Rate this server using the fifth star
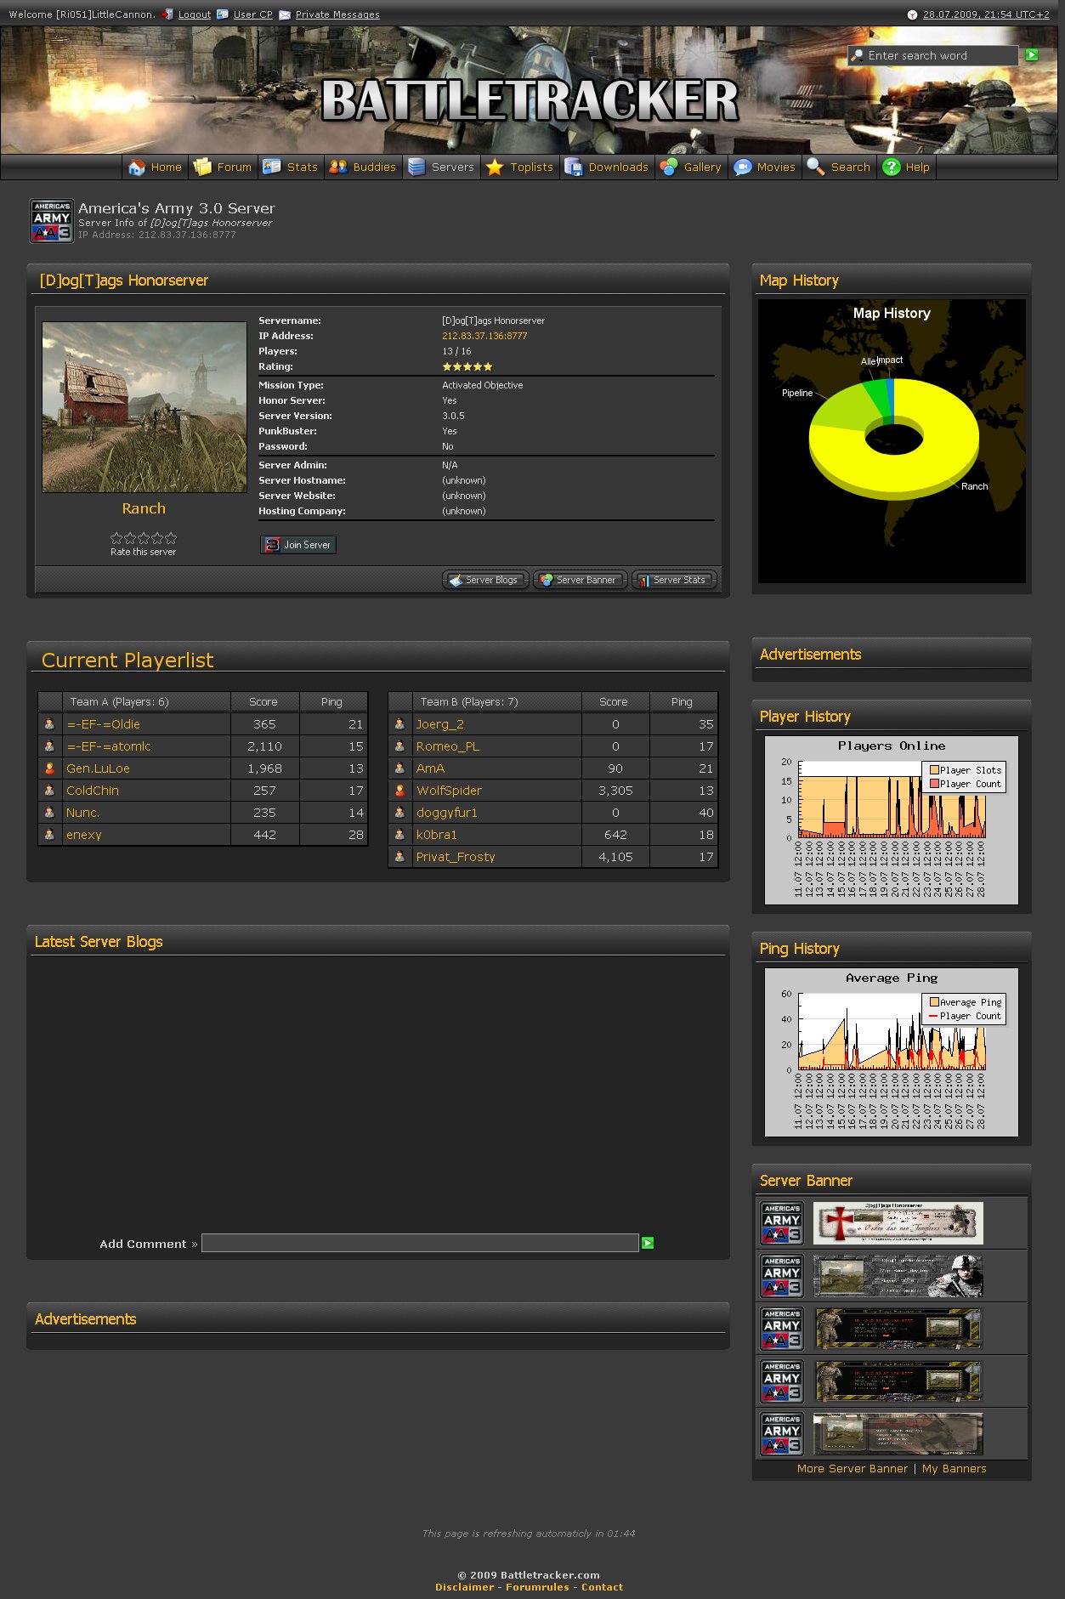The height and width of the screenshot is (1599, 1065). (171, 538)
